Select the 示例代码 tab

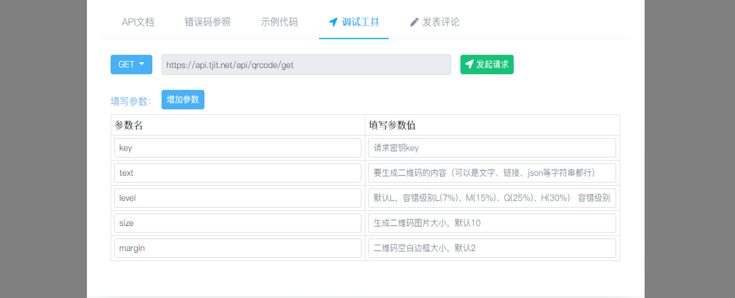(x=279, y=22)
